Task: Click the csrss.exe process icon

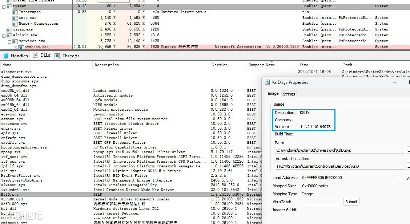Action: click(x=9, y=29)
